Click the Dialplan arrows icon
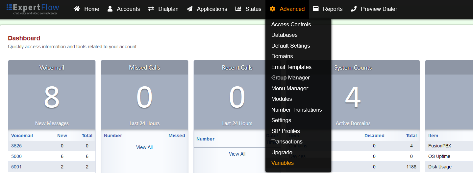Viewport: 473px width, 173px height. pos(151,9)
